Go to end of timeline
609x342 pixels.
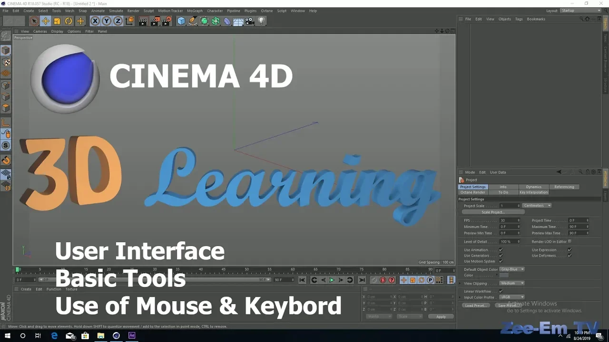362,280
